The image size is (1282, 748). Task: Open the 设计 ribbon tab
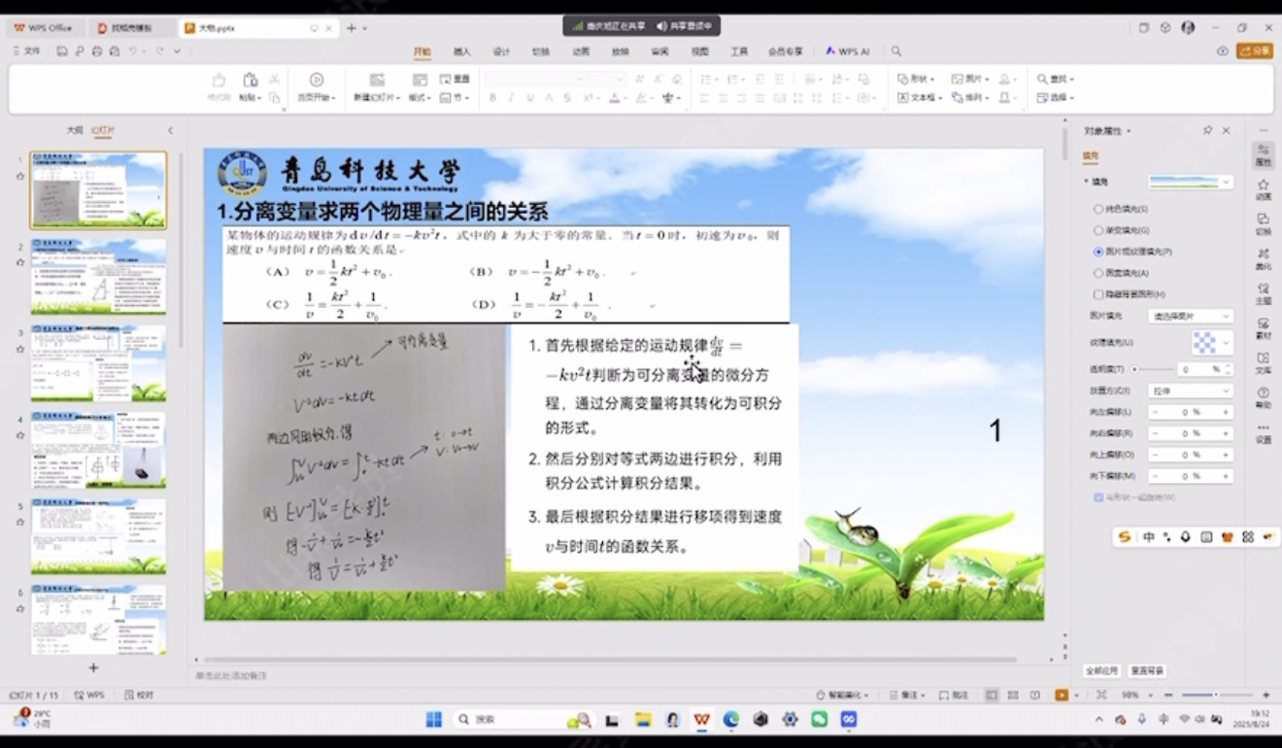pos(501,51)
